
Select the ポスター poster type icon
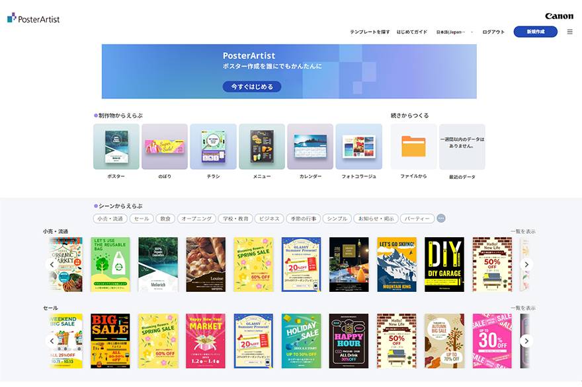pyautogui.click(x=116, y=147)
